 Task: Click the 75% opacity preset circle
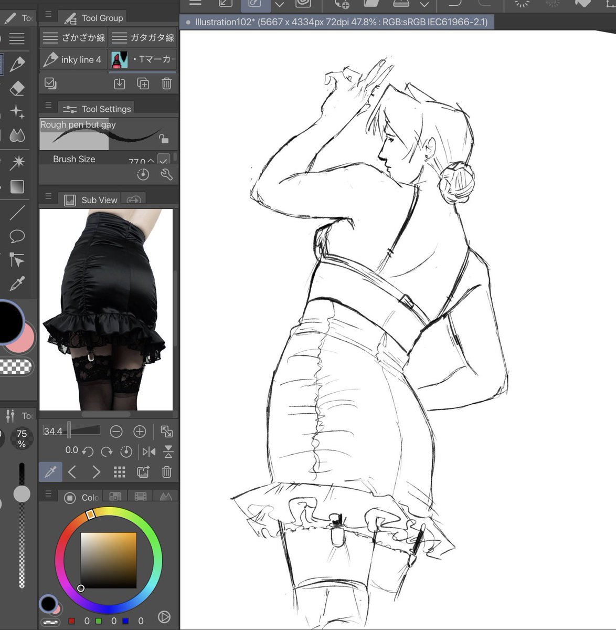point(22,438)
